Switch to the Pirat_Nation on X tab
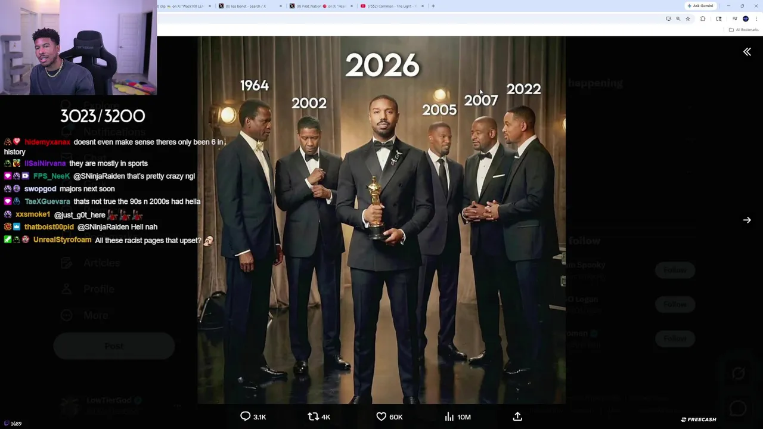The height and width of the screenshot is (429, 763). 317,6
